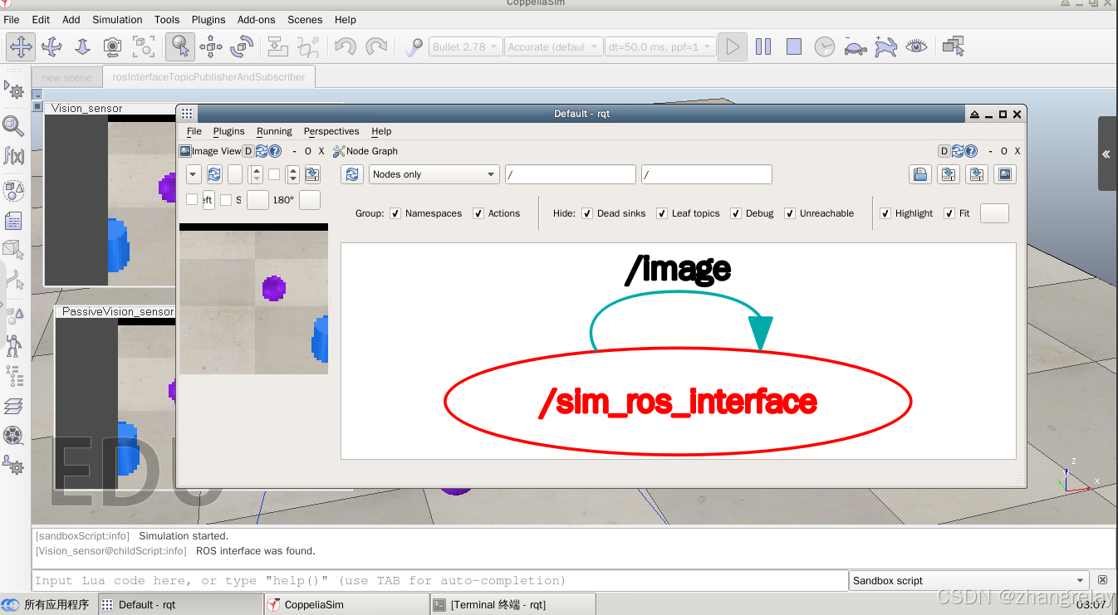Open CoppeliaSim Simulation menu
The height and width of the screenshot is (615, 1118).
click(x=117, y=19)
